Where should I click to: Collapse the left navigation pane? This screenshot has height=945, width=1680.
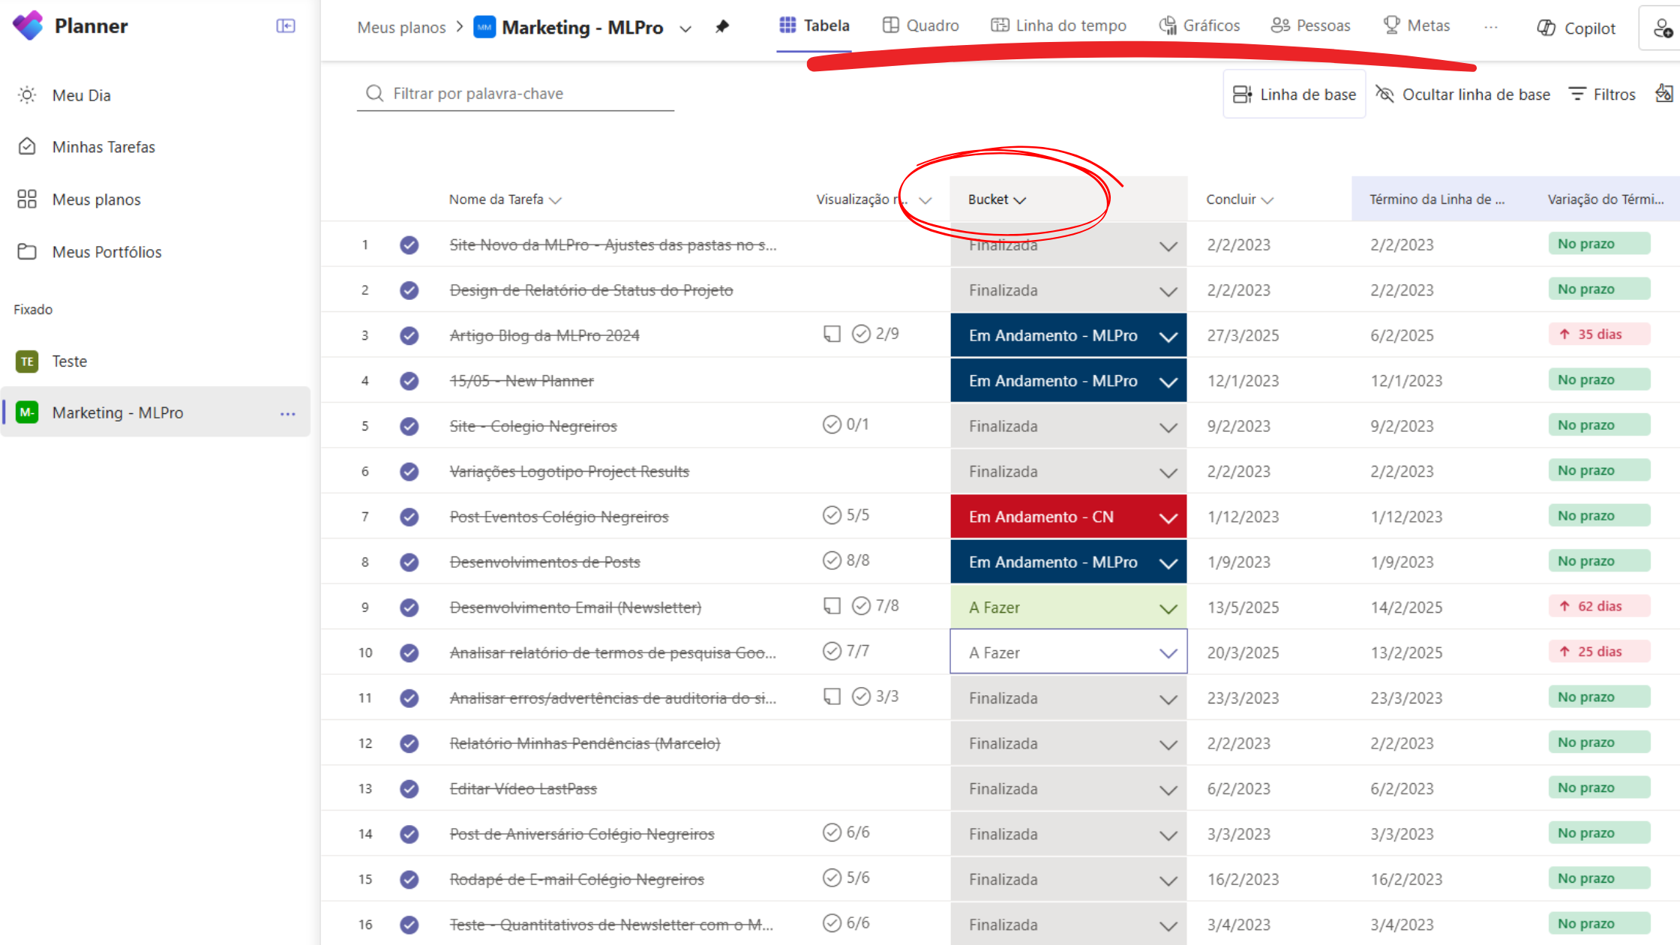pos(286,26)
